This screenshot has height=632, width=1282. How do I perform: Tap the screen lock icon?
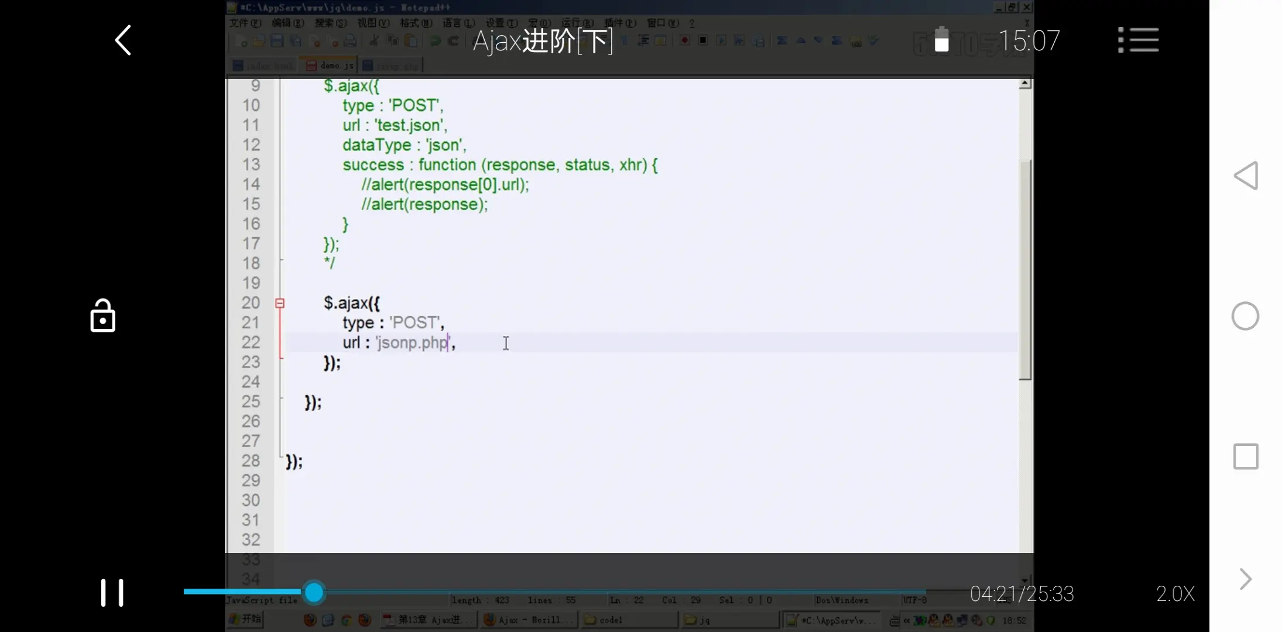(x=103, y=316)
